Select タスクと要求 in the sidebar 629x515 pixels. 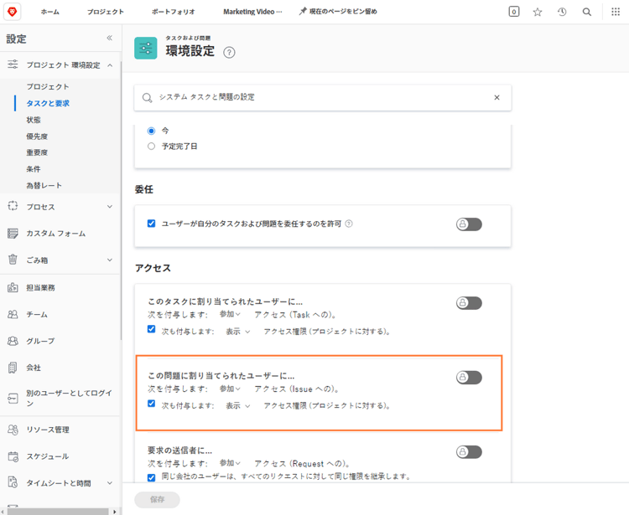(48, 103)
